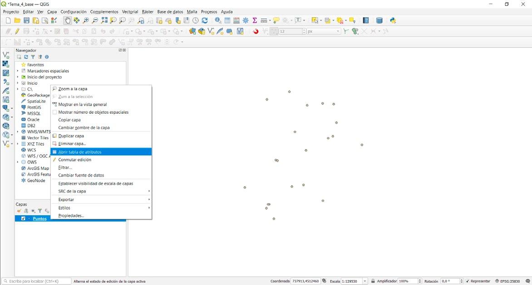Click Duplicar capa entry
Viewport: 532px width, 285px height.
point(101,136)
